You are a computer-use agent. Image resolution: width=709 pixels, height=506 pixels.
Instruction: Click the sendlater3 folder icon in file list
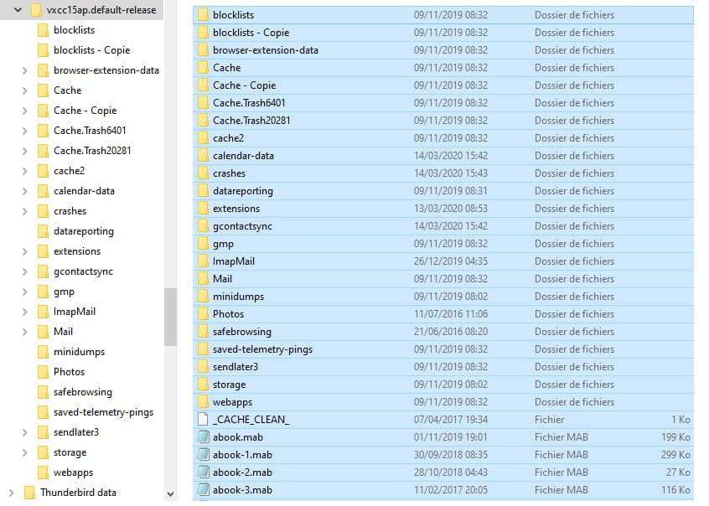point(203,367)
